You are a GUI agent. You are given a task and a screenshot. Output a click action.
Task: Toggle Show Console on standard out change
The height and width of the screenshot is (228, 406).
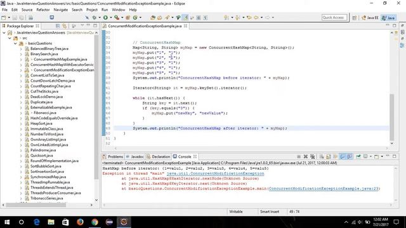pos(343,156)
